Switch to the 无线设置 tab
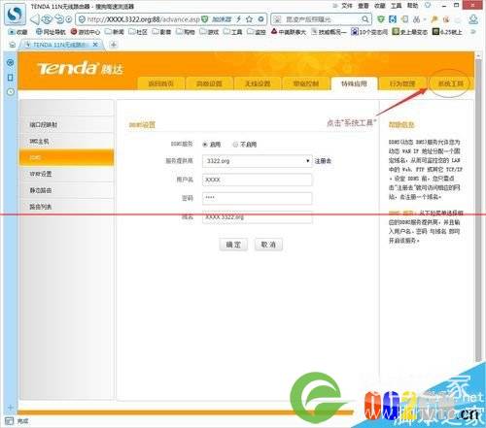 258,83
